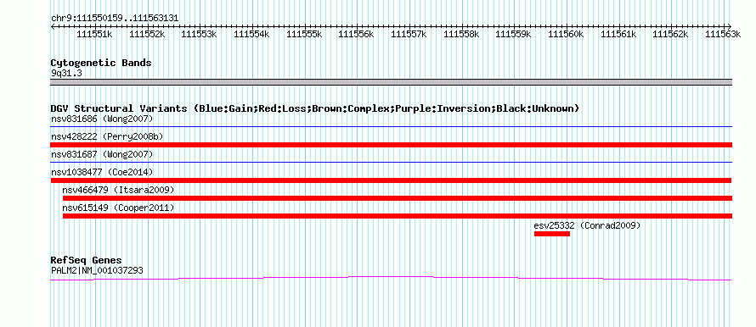Select the short esv25332 red loss bar
This screenshot has width=756, height=327.
point(552,234)
